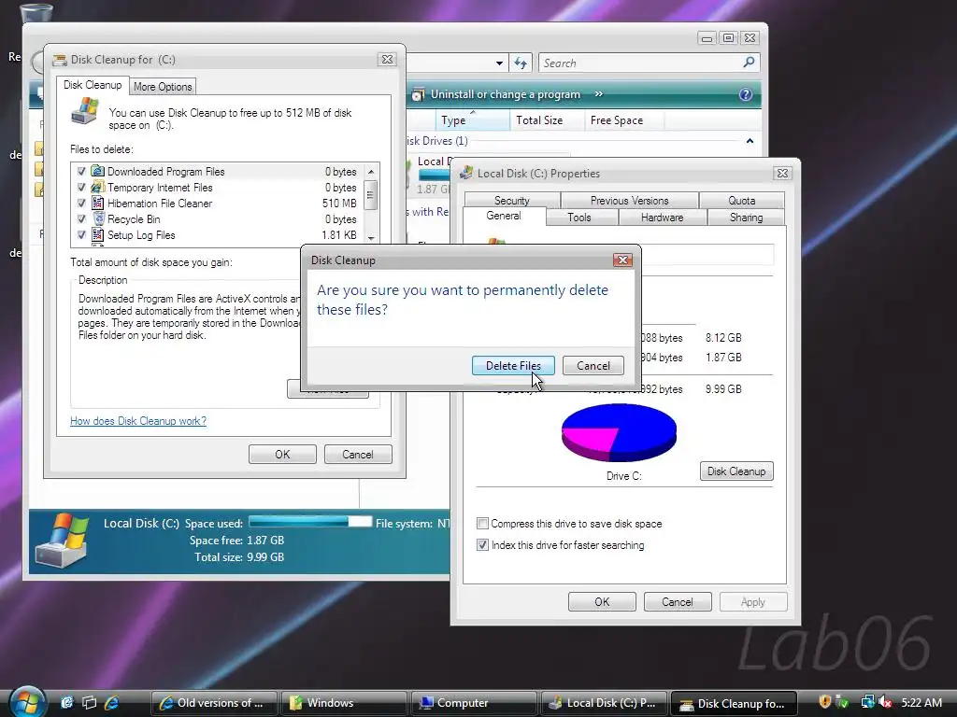This screenshot has height=717, width=957.
Task: Select the Recycle Bin icon in Files to delete
Action: pos(97,218)
